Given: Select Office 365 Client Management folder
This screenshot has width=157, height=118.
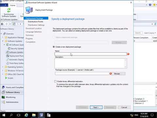Looking at the screenshot, I should pos(14,74).
